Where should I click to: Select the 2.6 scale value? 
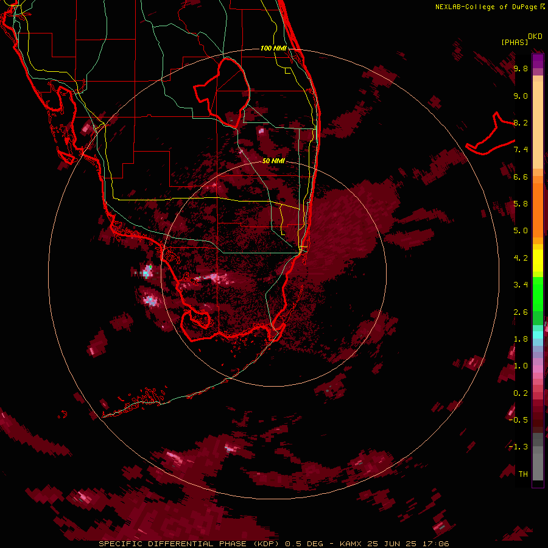(x=521, y=312)
